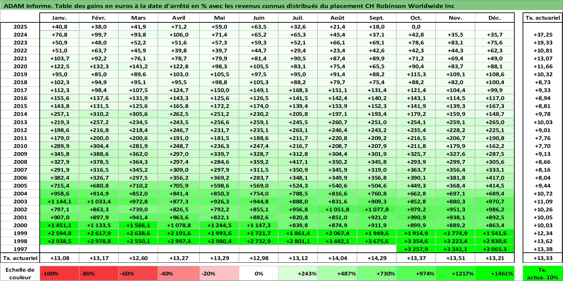The width and height of the screenshot is (563, 281).
Task: Click the September actuarial rate '+14,29'
Action: coord(377,258)
